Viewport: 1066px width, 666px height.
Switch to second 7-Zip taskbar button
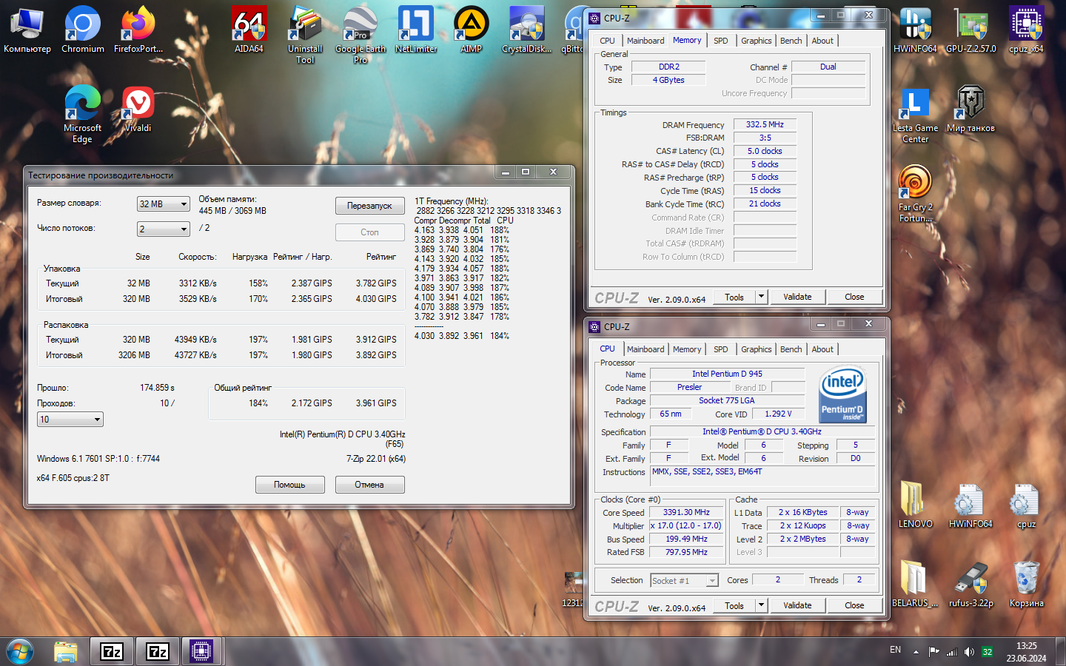158,651
